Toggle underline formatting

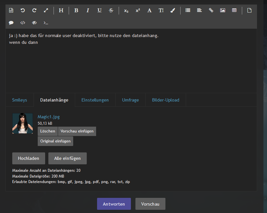(x=99, y=10)
